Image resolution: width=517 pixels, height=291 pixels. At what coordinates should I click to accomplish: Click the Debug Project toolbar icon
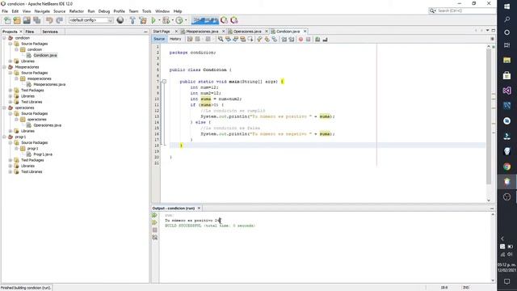[166, 20]
